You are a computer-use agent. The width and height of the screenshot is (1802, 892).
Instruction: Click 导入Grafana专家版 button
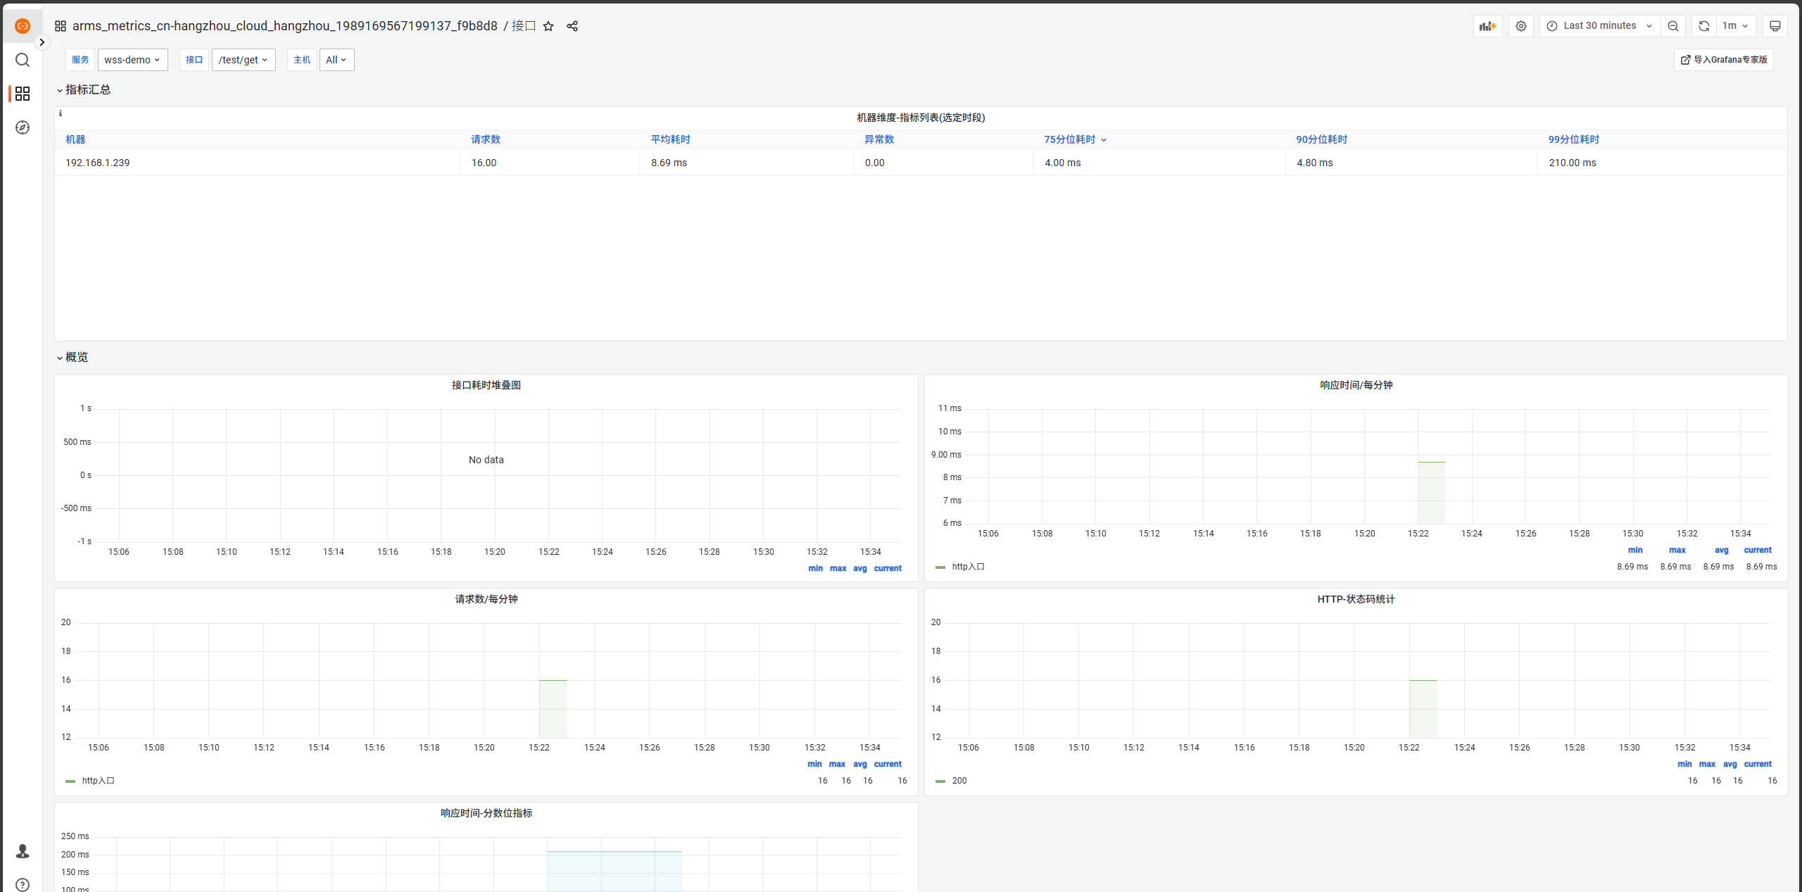1724,60
